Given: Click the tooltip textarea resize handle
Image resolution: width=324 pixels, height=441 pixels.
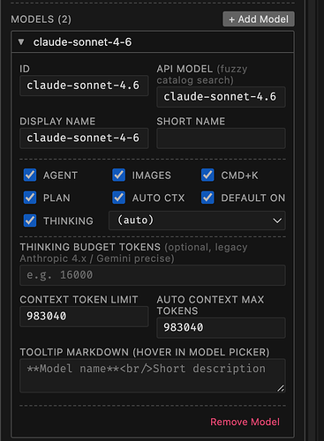Looking at the screenshot, I should click(281, 388).
